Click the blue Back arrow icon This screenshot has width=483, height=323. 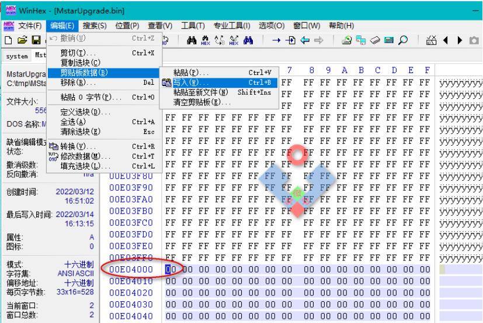coord(305,40)
